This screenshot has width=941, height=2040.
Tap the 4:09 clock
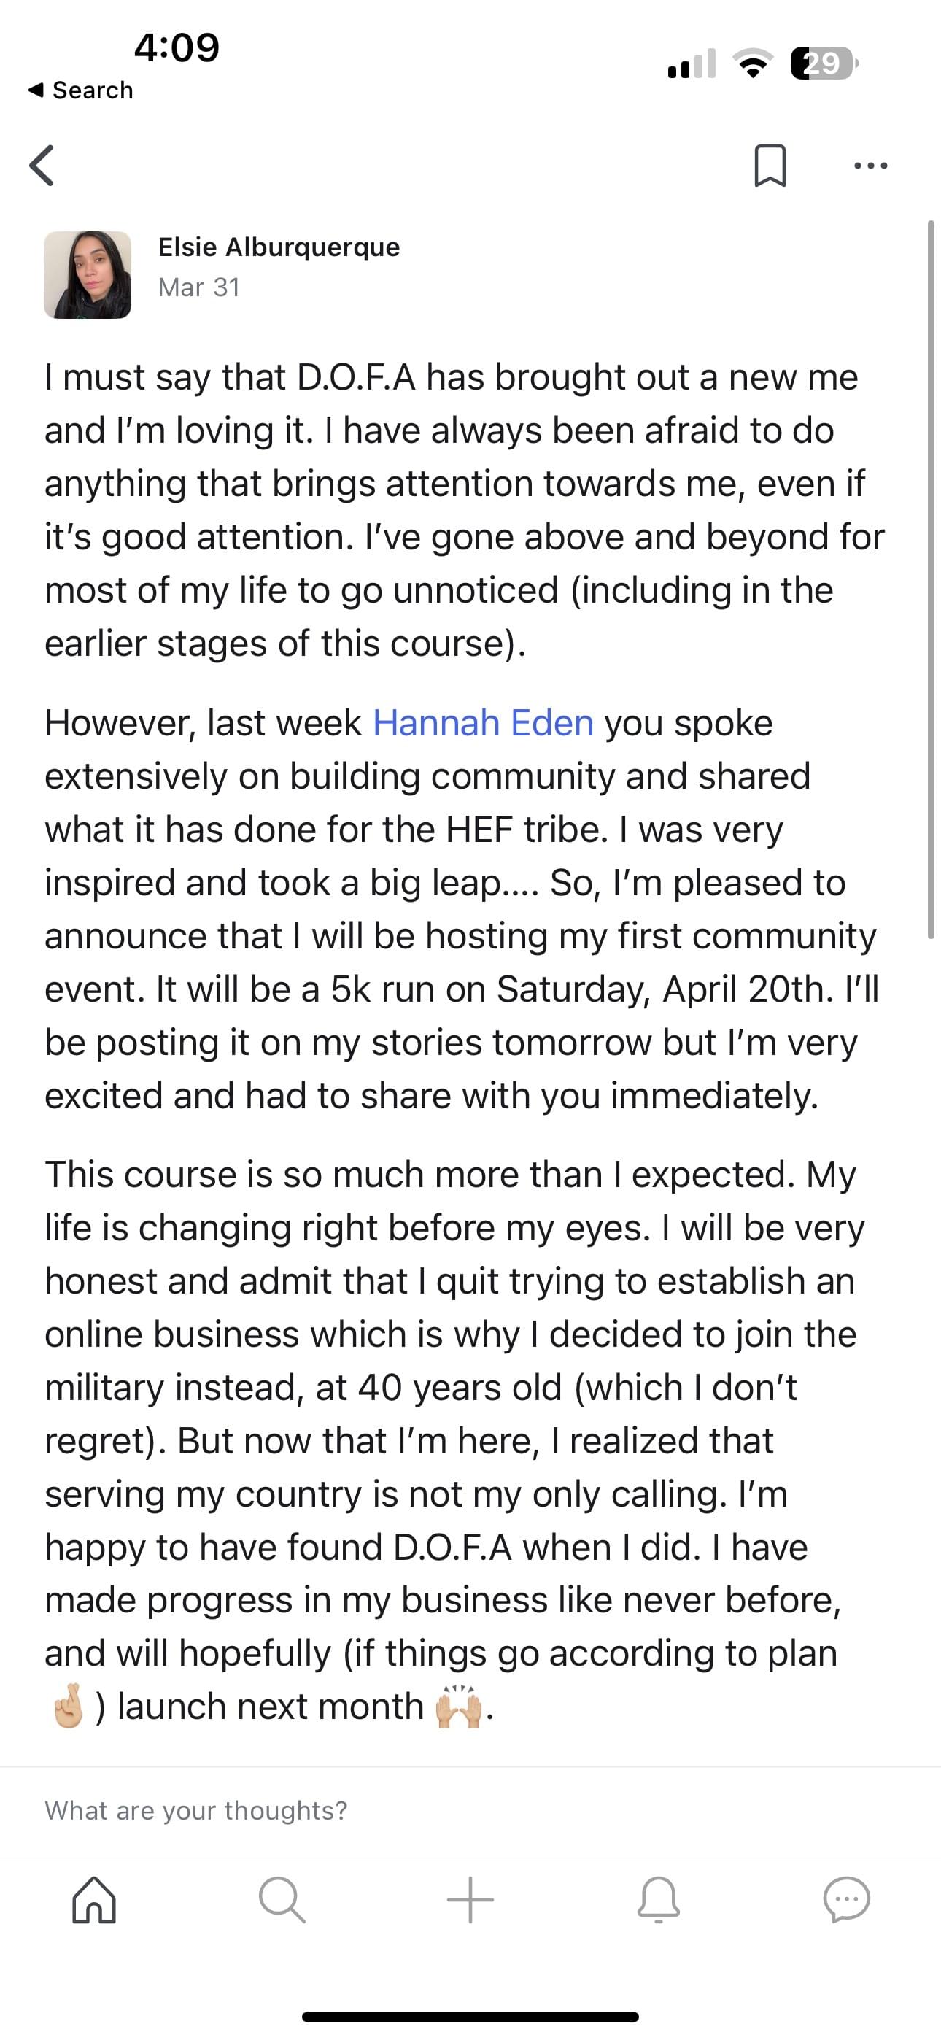pos(177,47)
